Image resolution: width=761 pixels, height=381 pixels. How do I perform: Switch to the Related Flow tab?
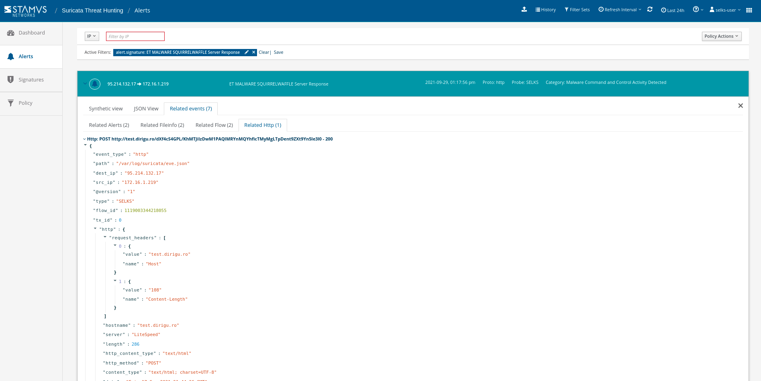click(x=214, y=125)
